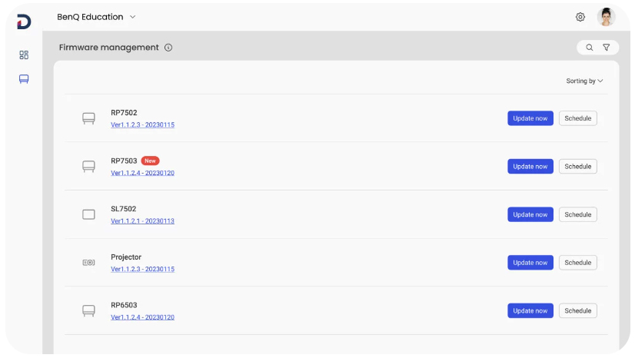
Task: Click the BenQ DMS logo icon
Action: click(x=24, y=22)
